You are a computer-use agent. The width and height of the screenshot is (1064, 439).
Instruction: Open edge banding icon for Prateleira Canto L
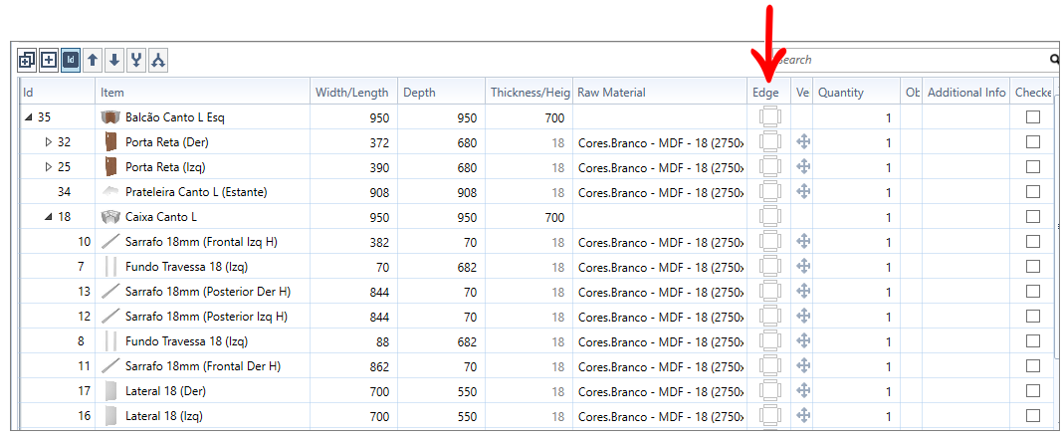(x=770, y=192)
